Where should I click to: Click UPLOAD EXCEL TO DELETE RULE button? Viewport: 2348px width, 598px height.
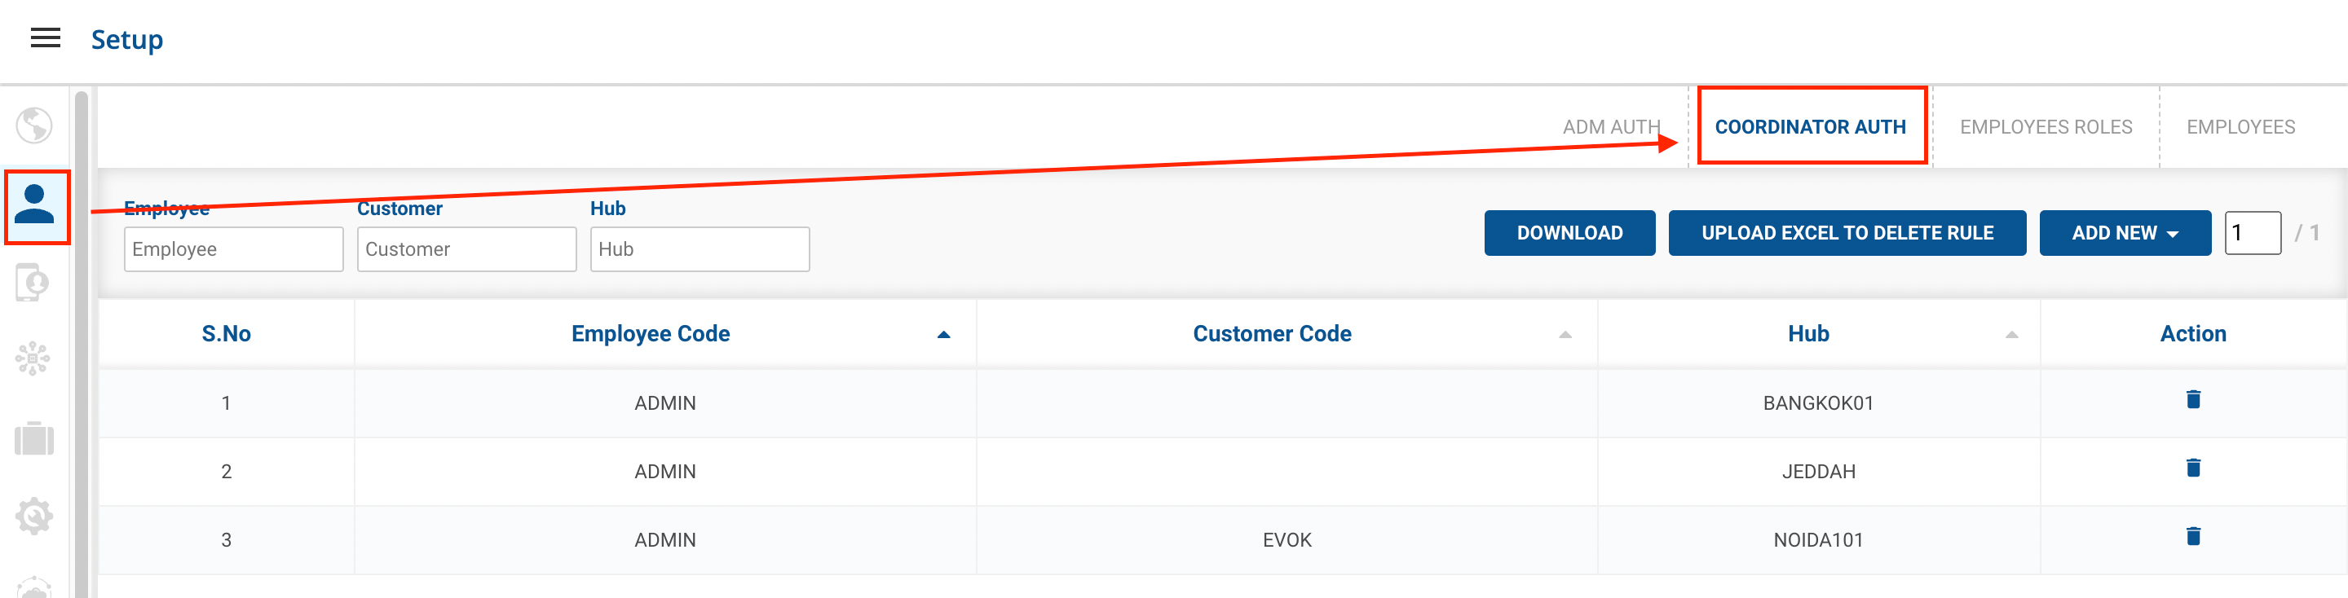click(1846, 233)
